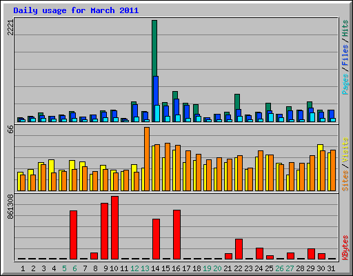Click the red KBytes bar for day 14

pos(156,239)
